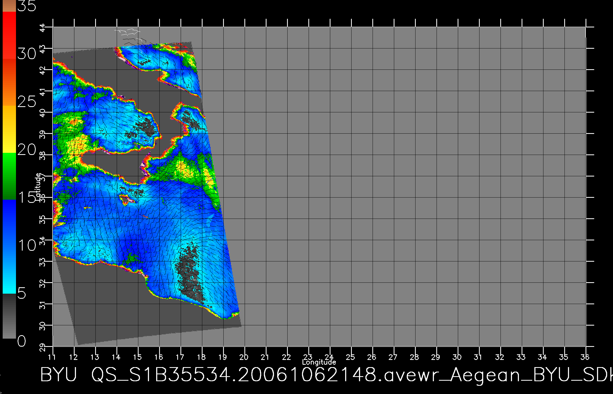Click longitude tick label '26'
Viewport: 613px width, 394px height.
tap(372, 357)
